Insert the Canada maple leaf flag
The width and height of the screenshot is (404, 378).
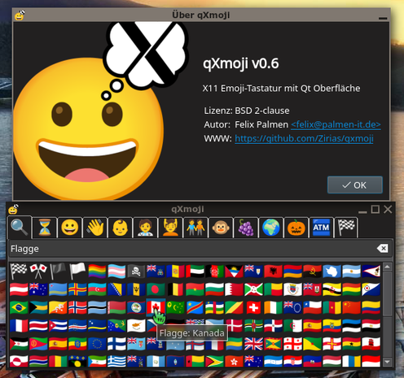tap(156, 307)
